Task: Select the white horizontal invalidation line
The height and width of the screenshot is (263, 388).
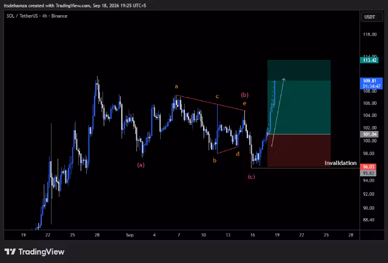Action: point(304,168)
